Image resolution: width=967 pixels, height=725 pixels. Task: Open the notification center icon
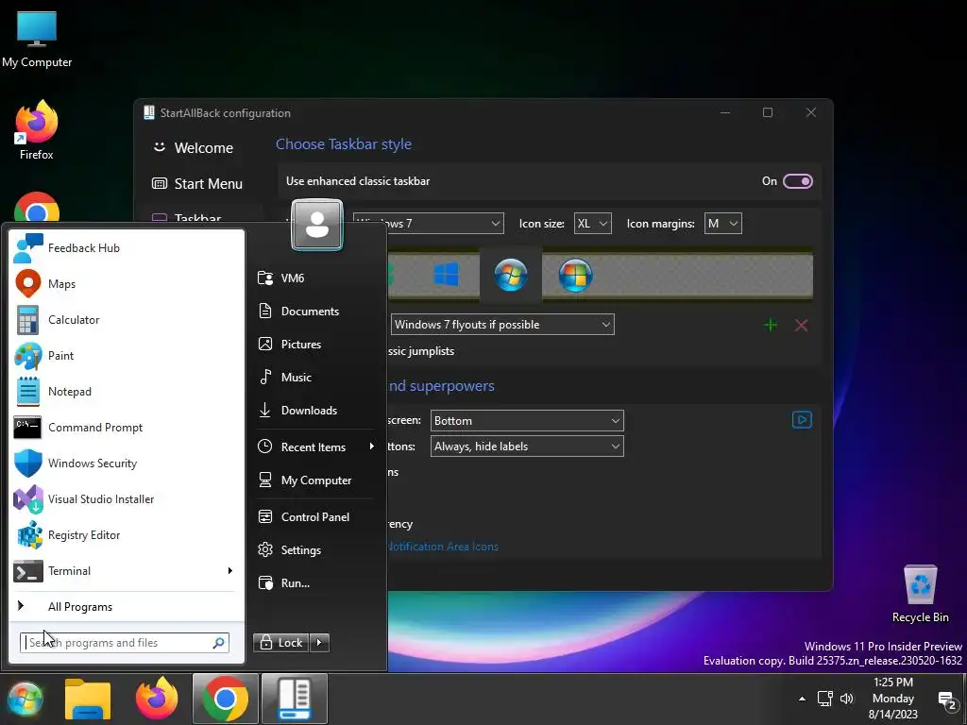(947, 700)
